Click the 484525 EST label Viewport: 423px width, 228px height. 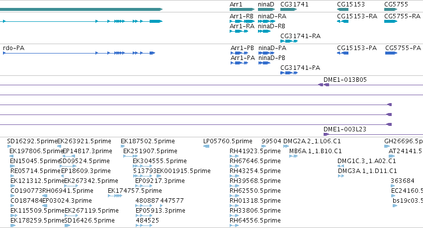(147, 221)
